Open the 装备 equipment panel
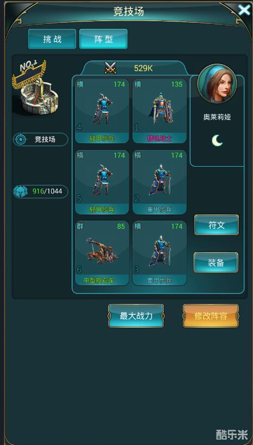253x445 pixels. tap(216, 263)
